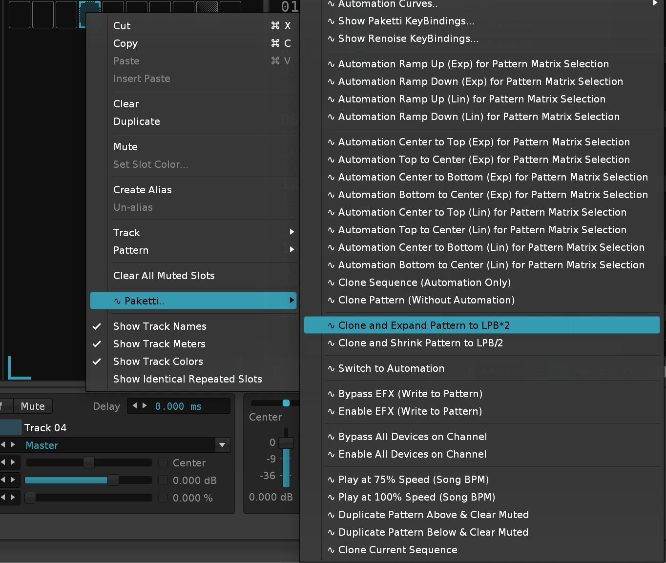Select Create Alias from context menu

click(143, 190)
